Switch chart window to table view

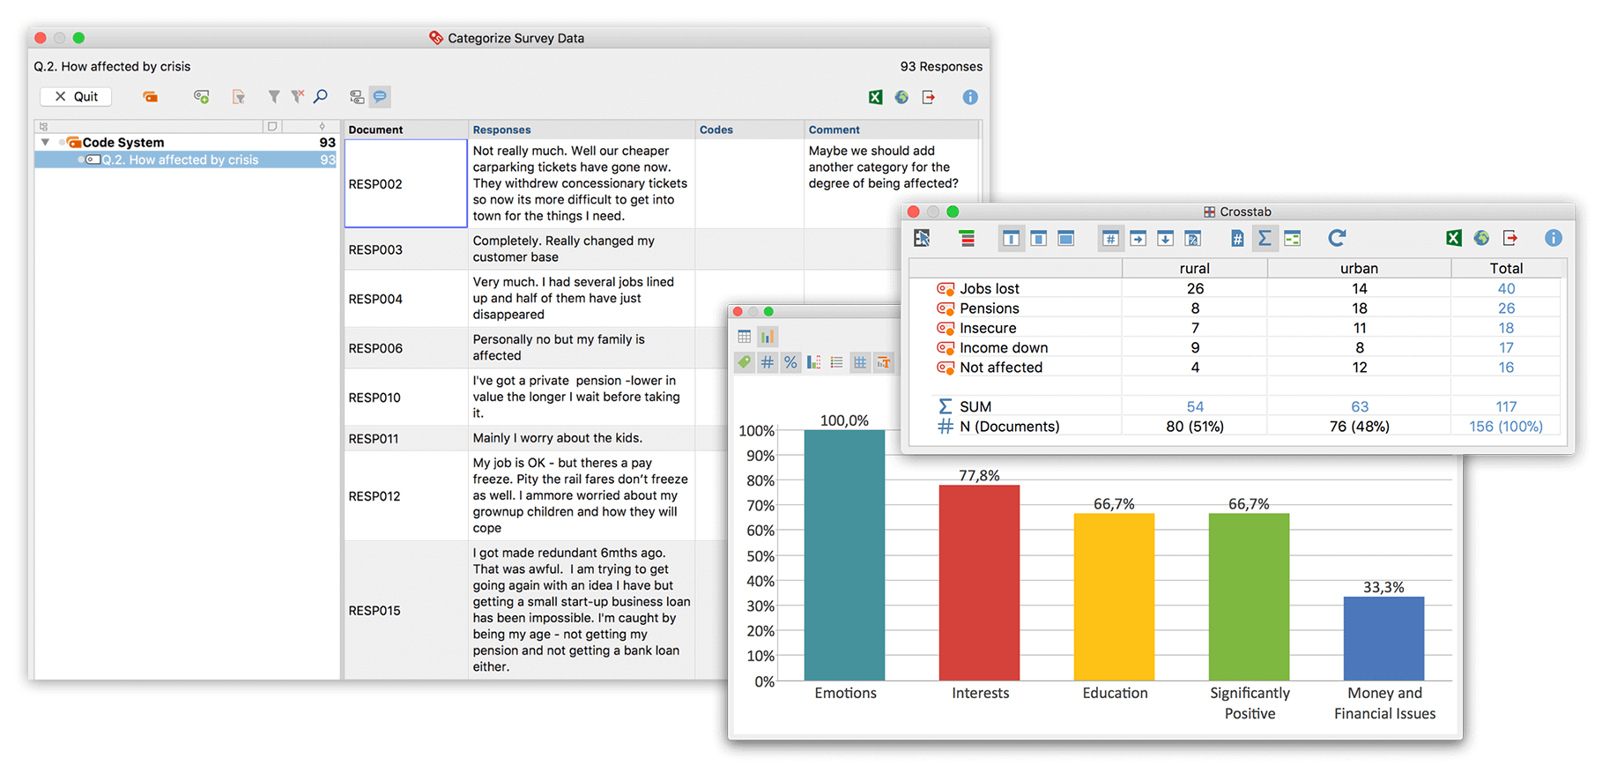(745, 337)
